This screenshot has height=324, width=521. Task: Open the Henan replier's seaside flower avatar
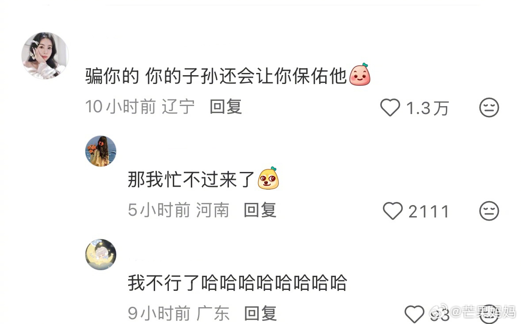(101, 151)
